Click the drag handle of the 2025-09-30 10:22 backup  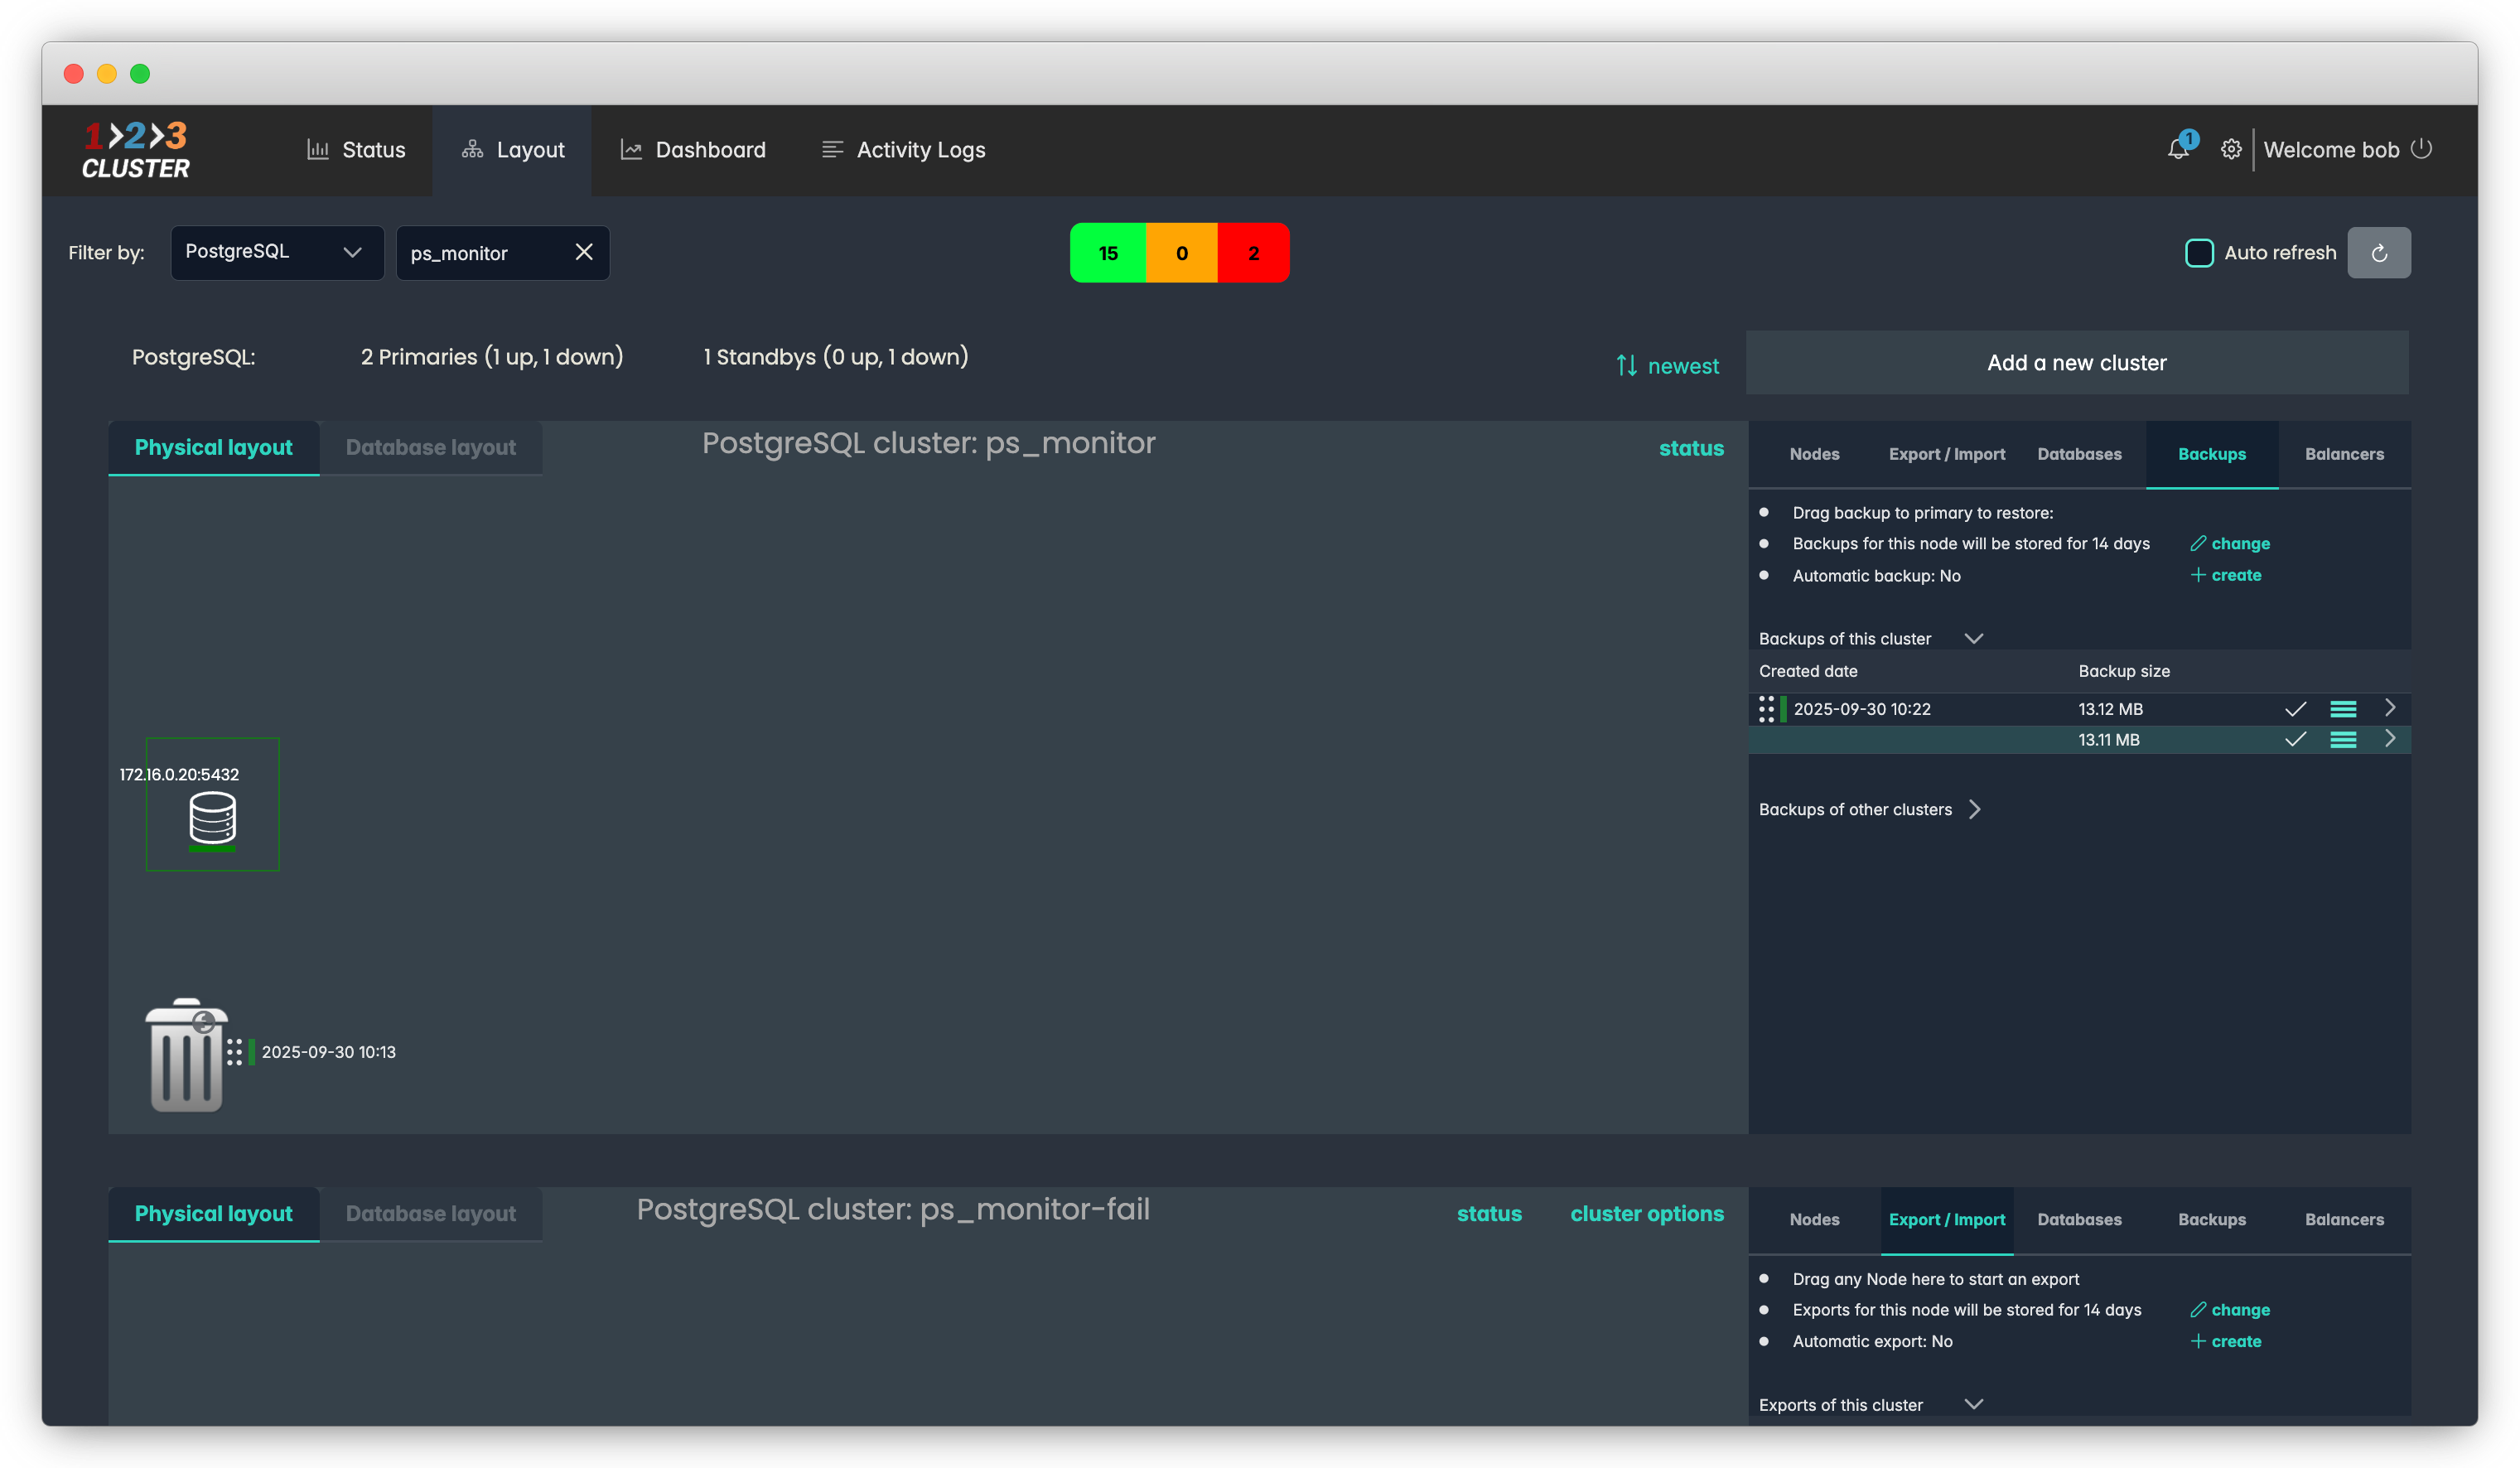point(1766,709)
